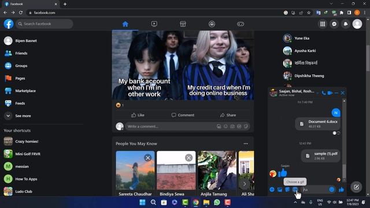Start a new message with compose button

coord(356,187)
